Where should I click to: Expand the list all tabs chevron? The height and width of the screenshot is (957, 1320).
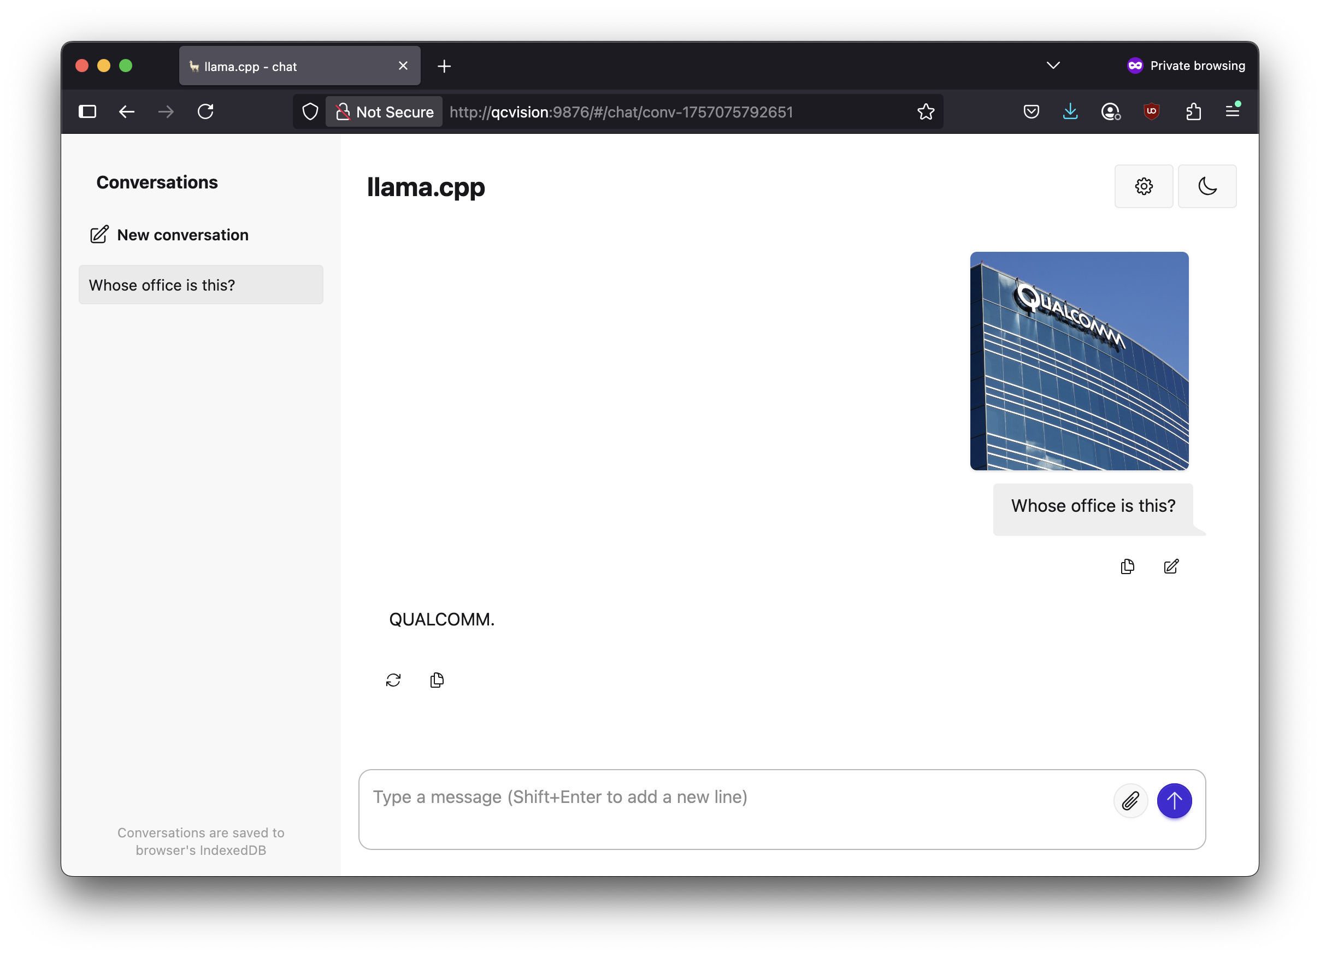point(1053,65)
